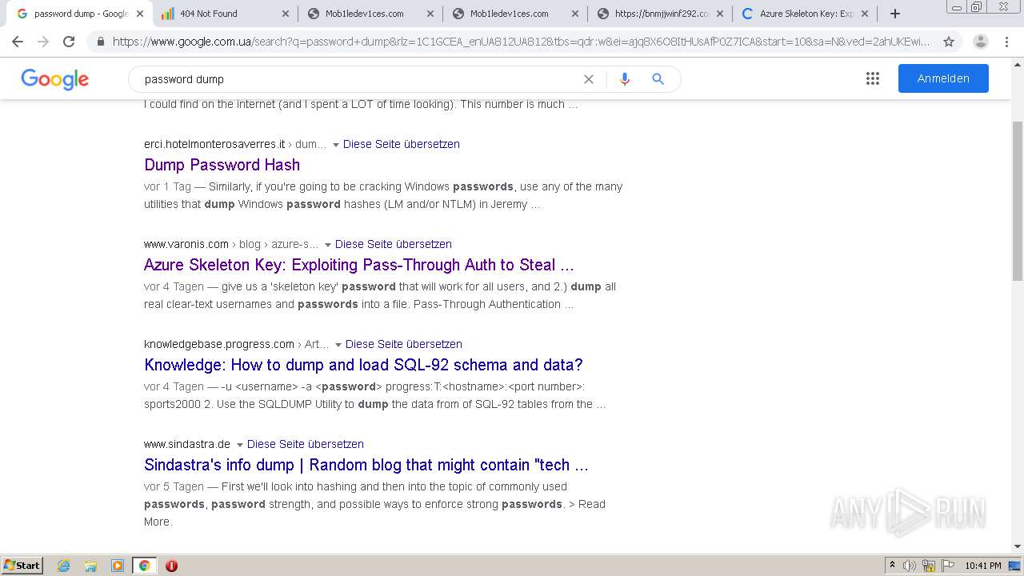Click the URL address bar
The image size is (1024, 576).
(520, 42)
